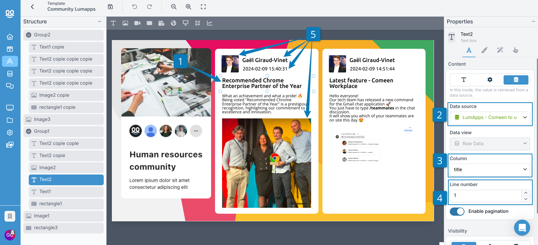The width and height of the screenshot is (538, 245).
Task: Increase the Line number value
Action: pyautogui.click(x=526, y=193)
